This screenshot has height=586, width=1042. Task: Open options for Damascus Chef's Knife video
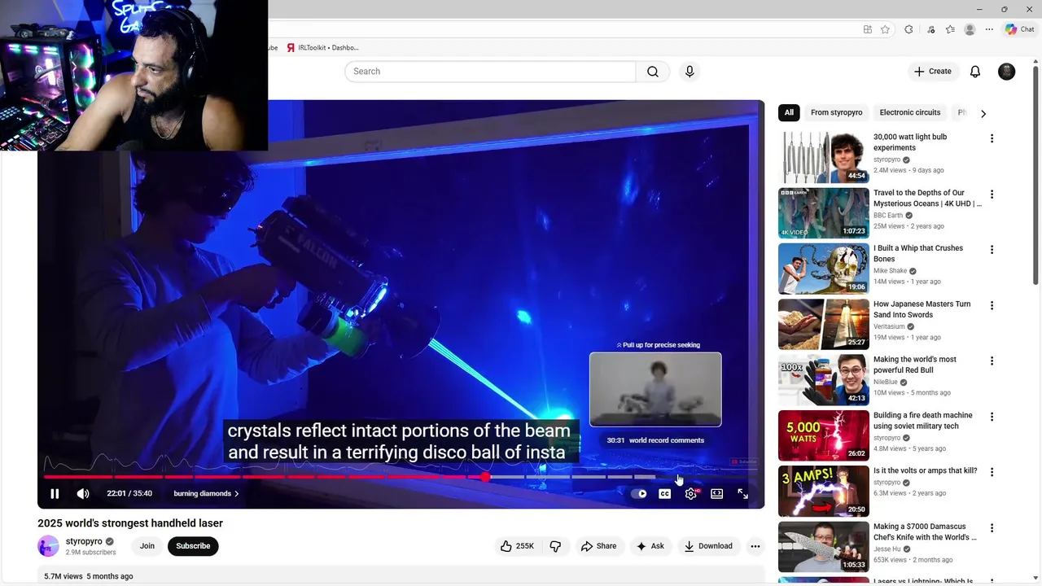(992, 527)
